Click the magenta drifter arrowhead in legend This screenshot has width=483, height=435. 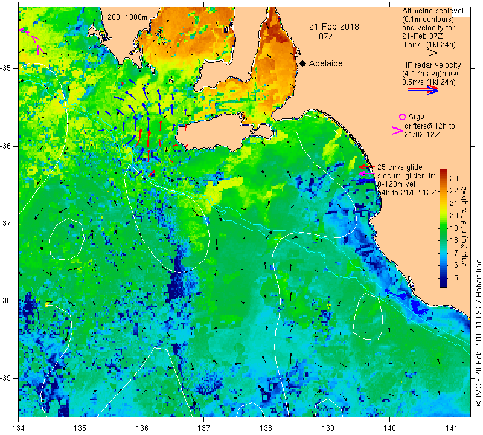(397, 130)
